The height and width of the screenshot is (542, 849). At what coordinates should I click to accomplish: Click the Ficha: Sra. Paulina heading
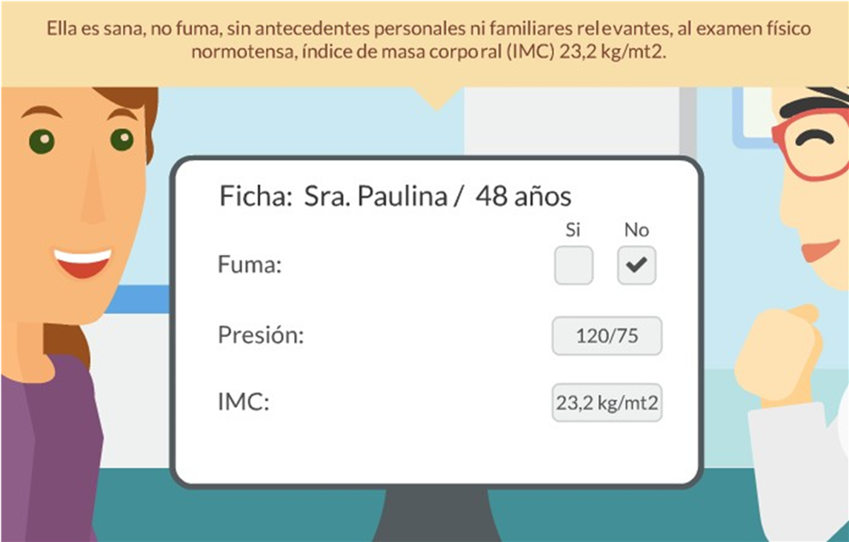[x=395, y=195]
